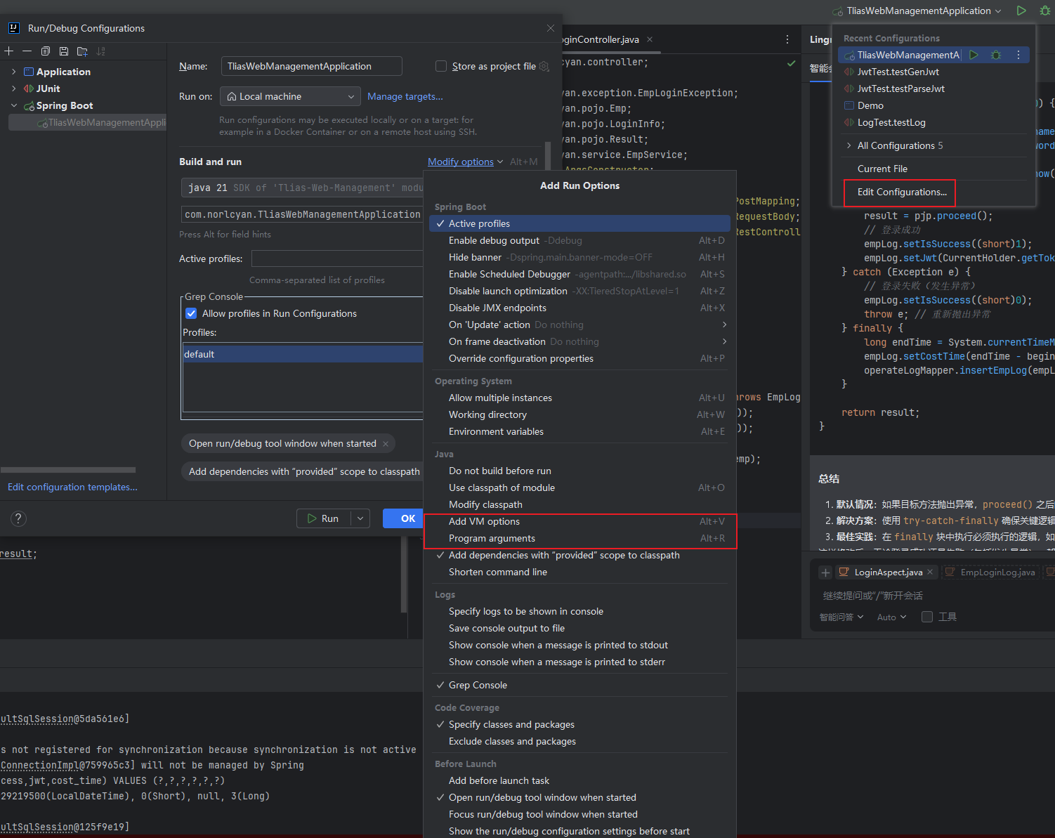Add context with the plus icon in the chat
This screenshot has height=838, width=1055.
(825, 572)
